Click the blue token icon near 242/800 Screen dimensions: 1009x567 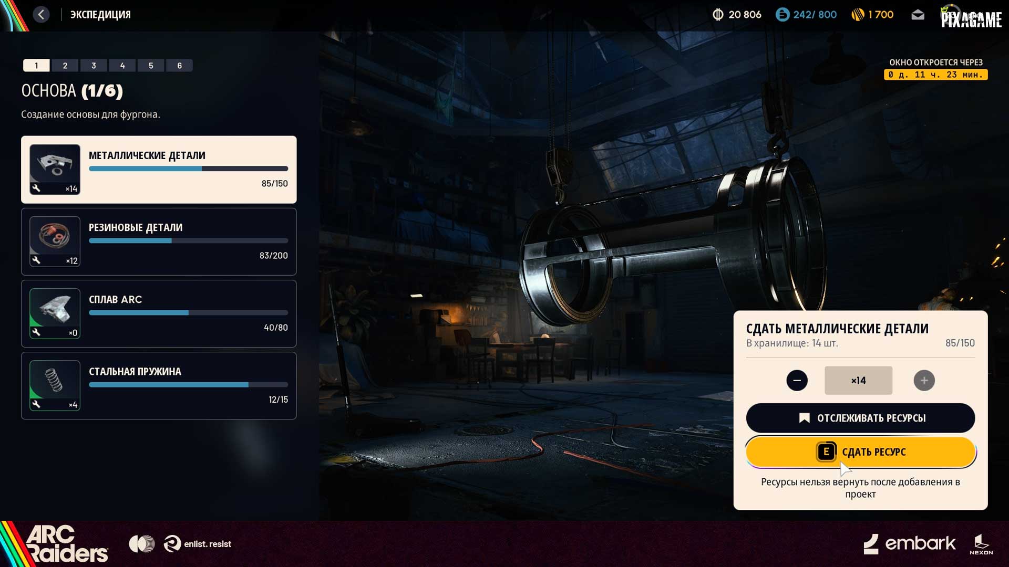coord(782,15)
